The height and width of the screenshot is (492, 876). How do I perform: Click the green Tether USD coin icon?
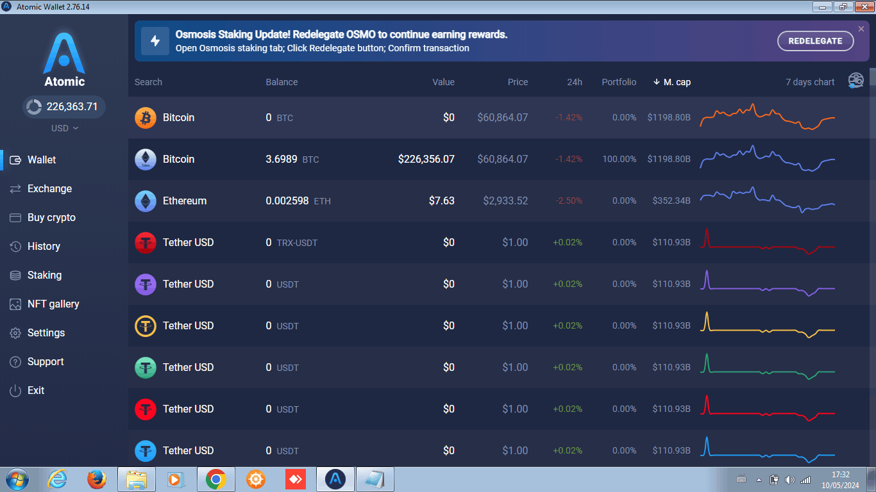[146, 368]
